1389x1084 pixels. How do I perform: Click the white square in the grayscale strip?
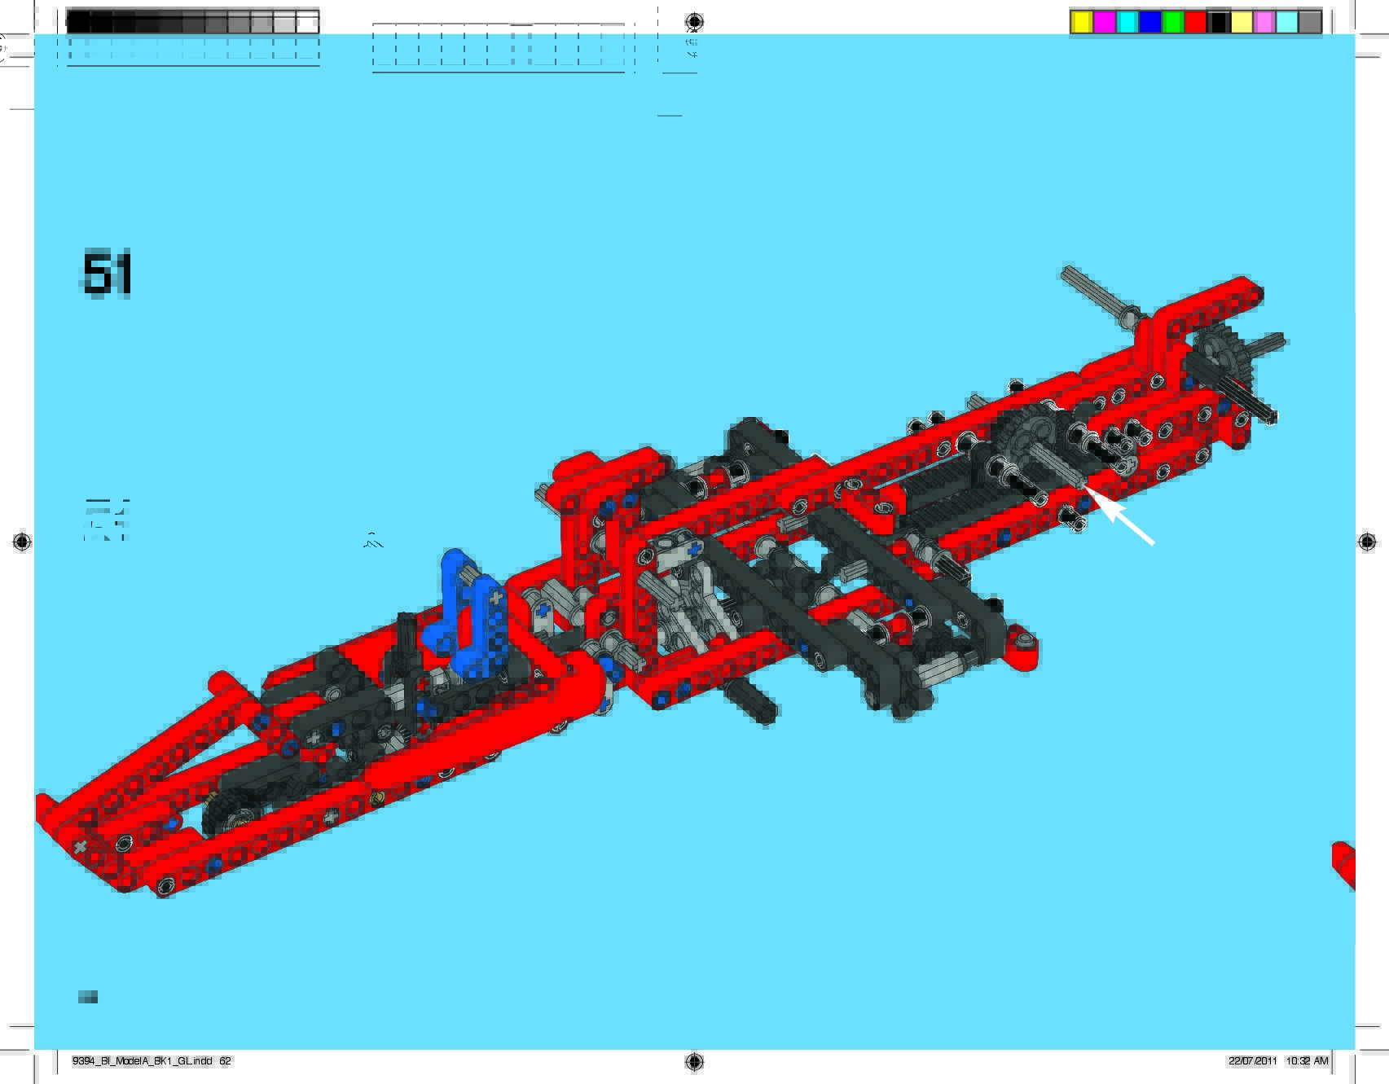[x=307, y=23]
